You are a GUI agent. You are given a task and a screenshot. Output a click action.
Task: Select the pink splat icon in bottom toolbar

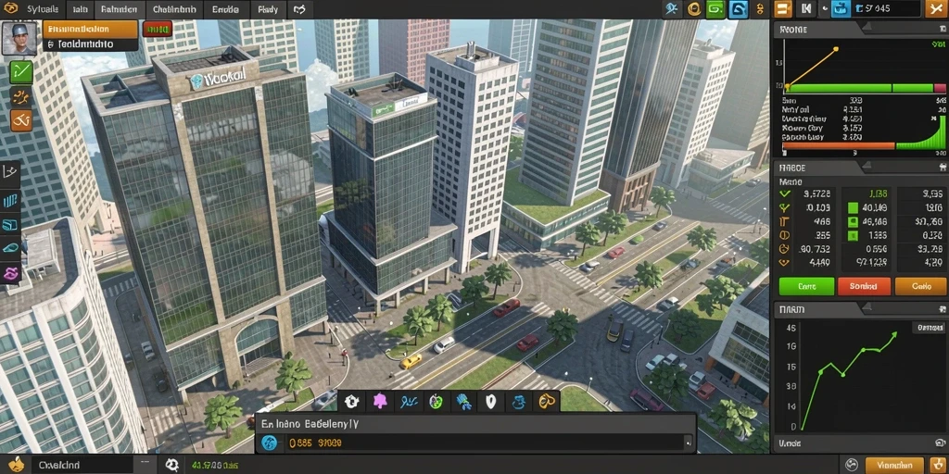coord(379,402)
